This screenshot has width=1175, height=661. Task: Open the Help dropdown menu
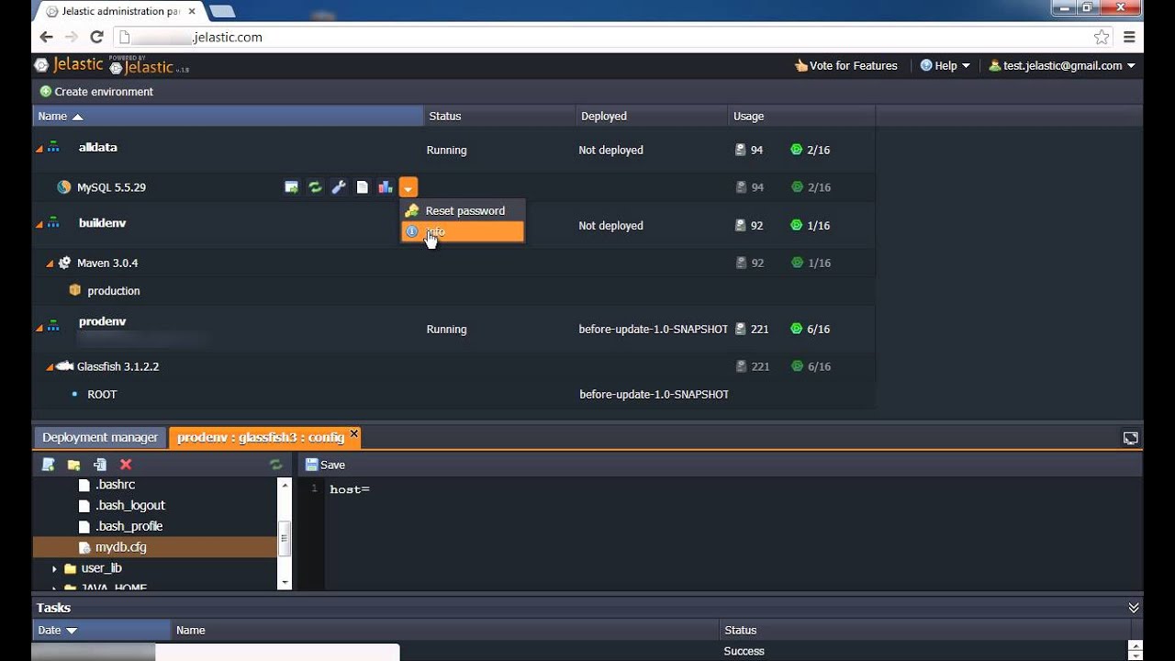coord(945,66)
